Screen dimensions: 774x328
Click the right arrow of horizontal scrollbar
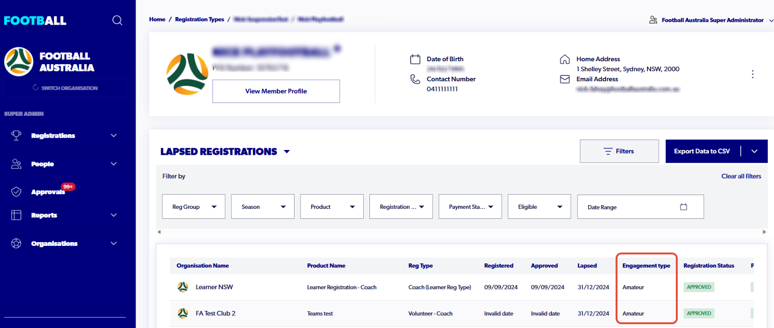pos(764,232)
